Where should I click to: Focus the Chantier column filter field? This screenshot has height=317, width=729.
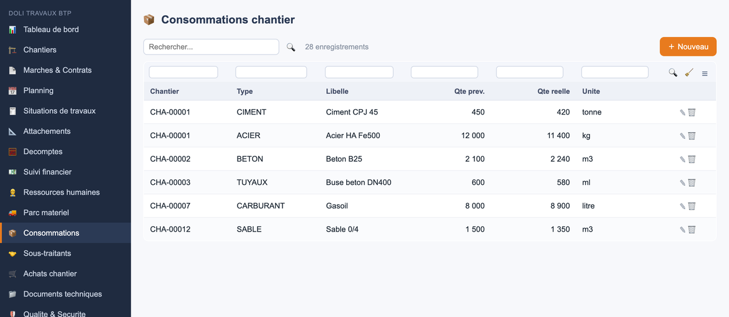(x=183, y=72)
